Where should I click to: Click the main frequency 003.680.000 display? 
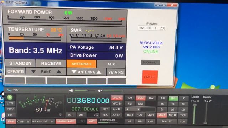pos(88,101)
